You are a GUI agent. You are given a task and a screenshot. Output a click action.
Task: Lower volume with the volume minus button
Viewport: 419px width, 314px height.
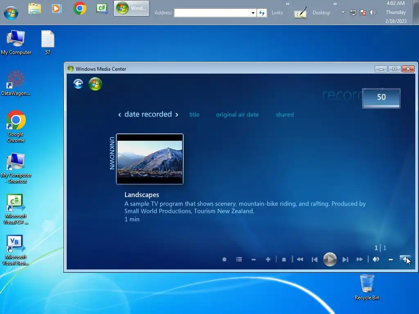[x=391, y=259]
